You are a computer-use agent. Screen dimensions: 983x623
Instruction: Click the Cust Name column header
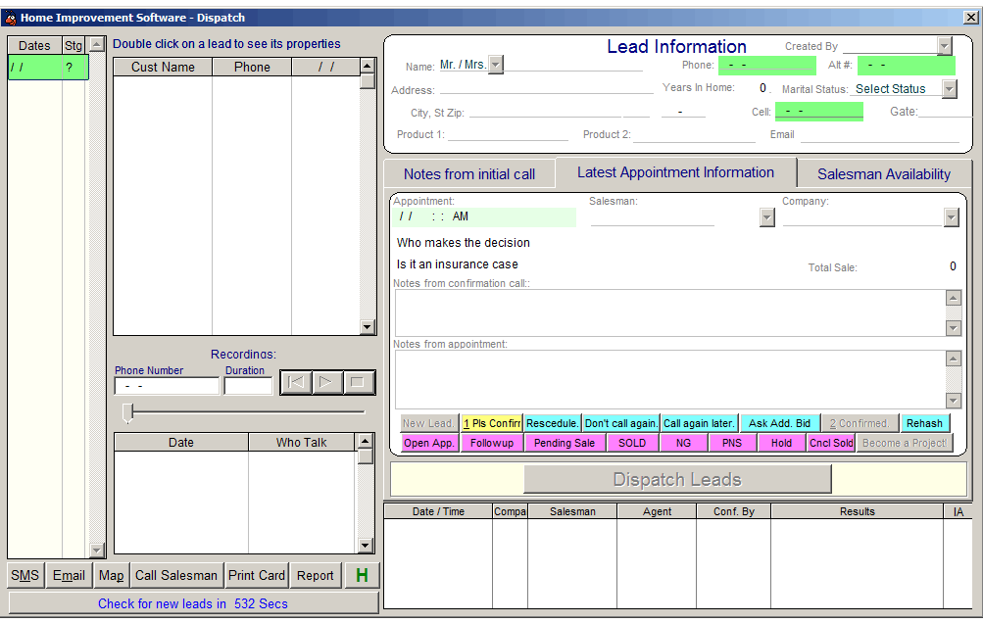point(163,67)
